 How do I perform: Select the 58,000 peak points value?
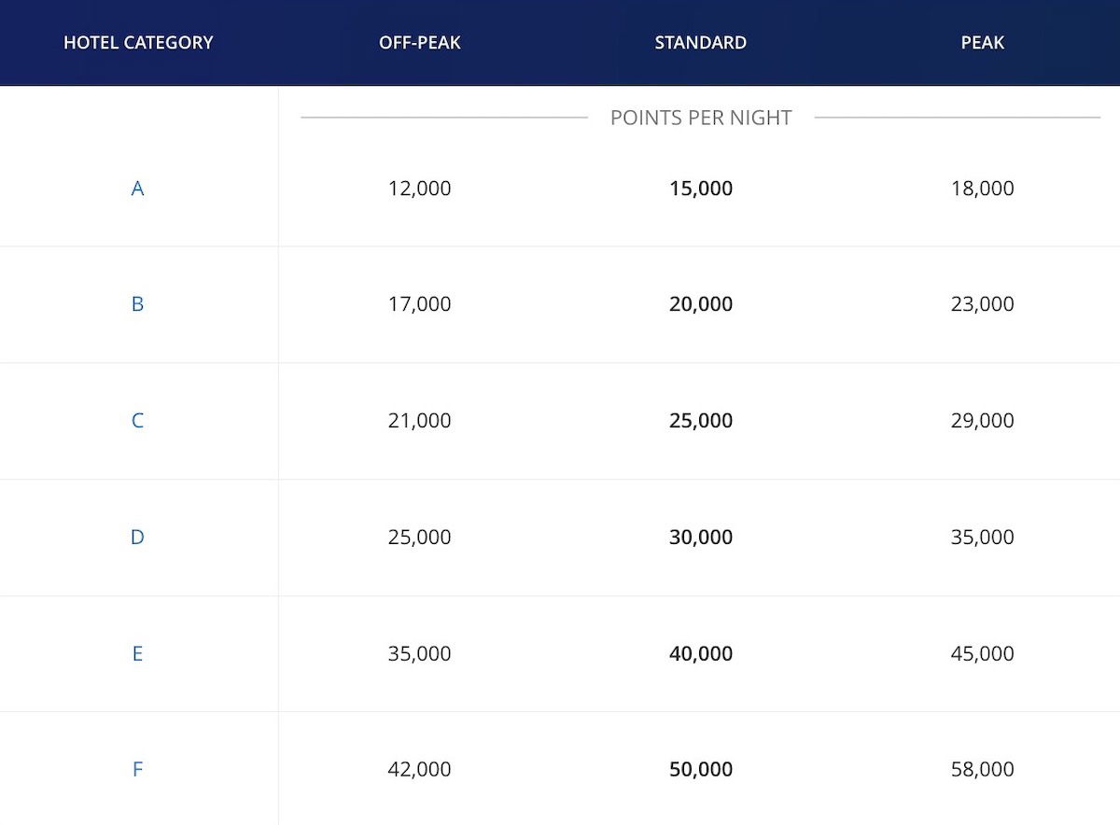pos(982,770)
